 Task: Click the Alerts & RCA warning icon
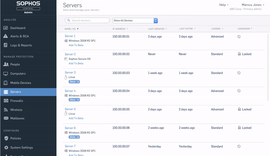[5, 36]
